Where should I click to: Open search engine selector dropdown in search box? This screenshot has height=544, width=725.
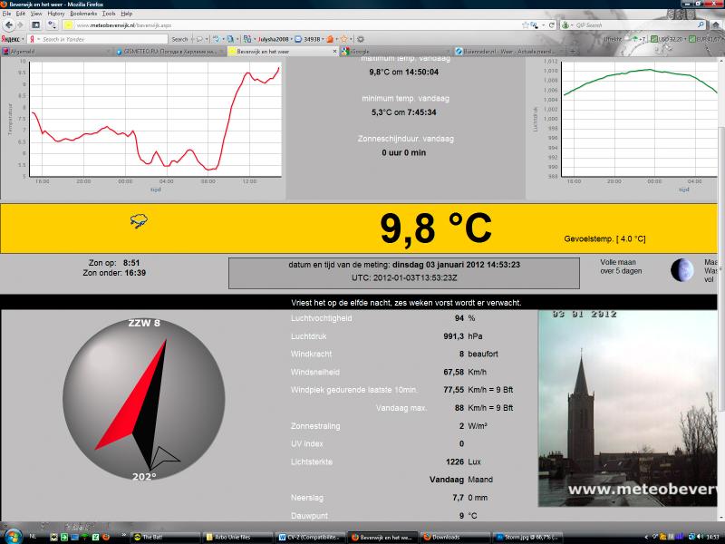pyautogui.click(x=568, y=25)
